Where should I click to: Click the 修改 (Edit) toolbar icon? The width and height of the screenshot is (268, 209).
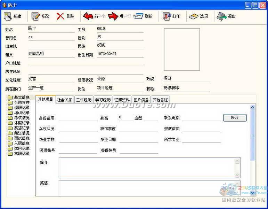35,16
